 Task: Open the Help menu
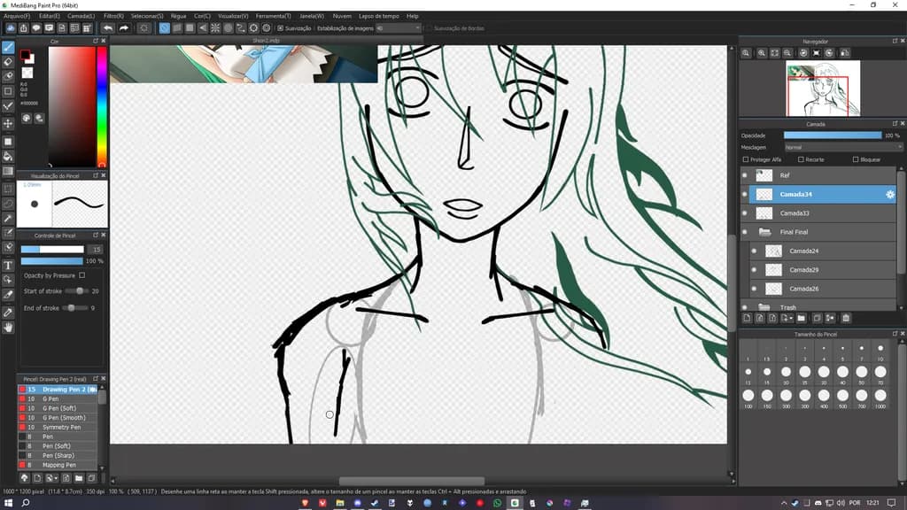[413, 16]
